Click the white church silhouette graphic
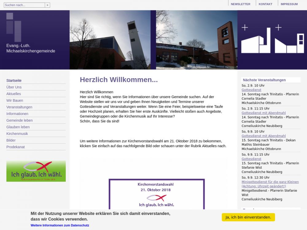This screenshot has width=307, height=230. pos(272,40)
